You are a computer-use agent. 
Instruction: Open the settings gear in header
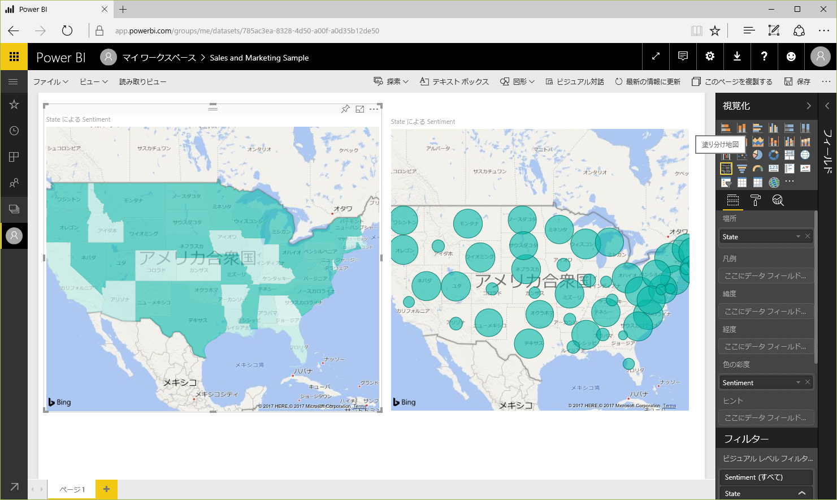coord(710,57)
